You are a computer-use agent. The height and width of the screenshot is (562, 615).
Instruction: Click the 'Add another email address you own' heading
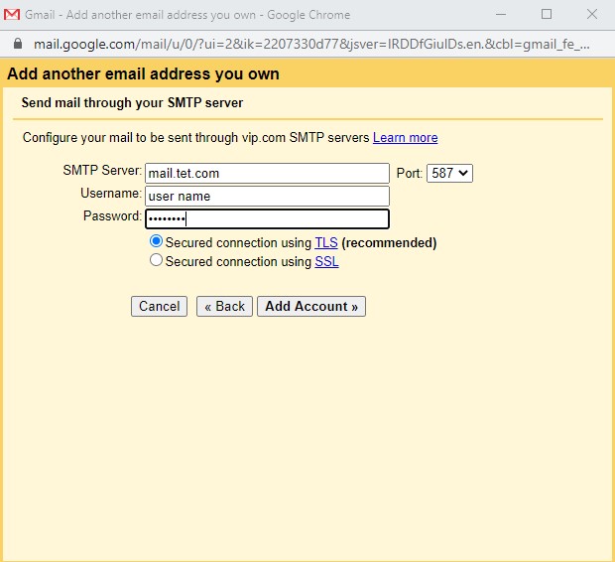tap(143, 73)
